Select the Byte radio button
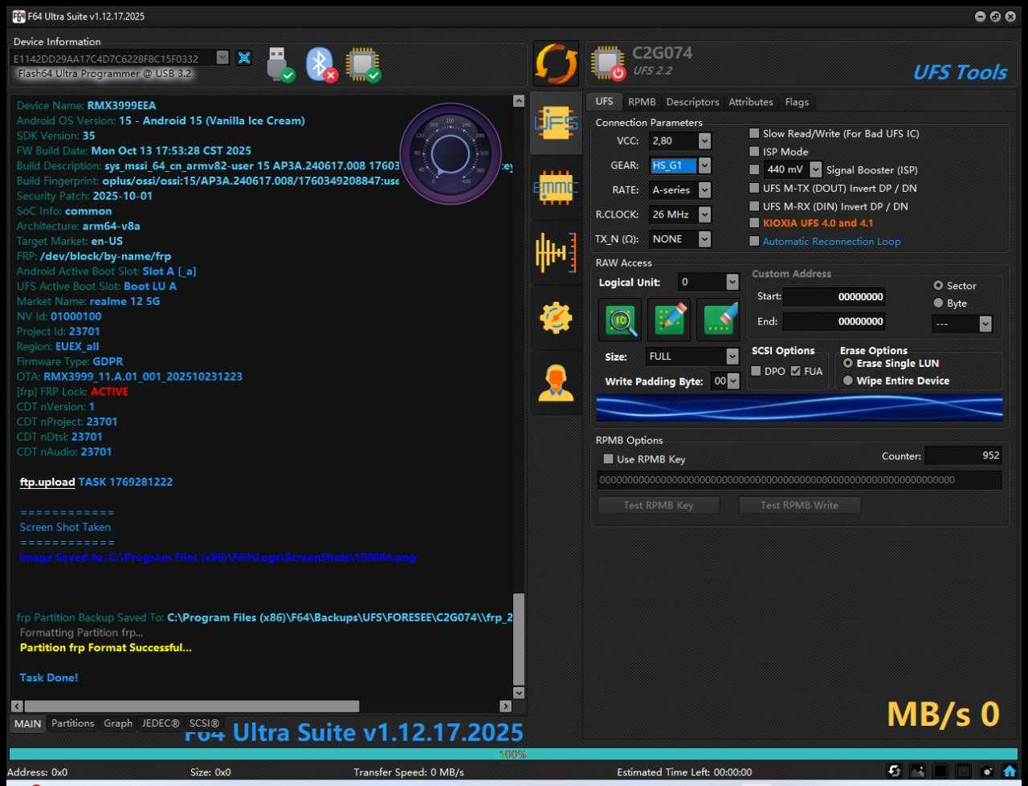Viewport: 1028px width, 786px height. pos(938,303)
